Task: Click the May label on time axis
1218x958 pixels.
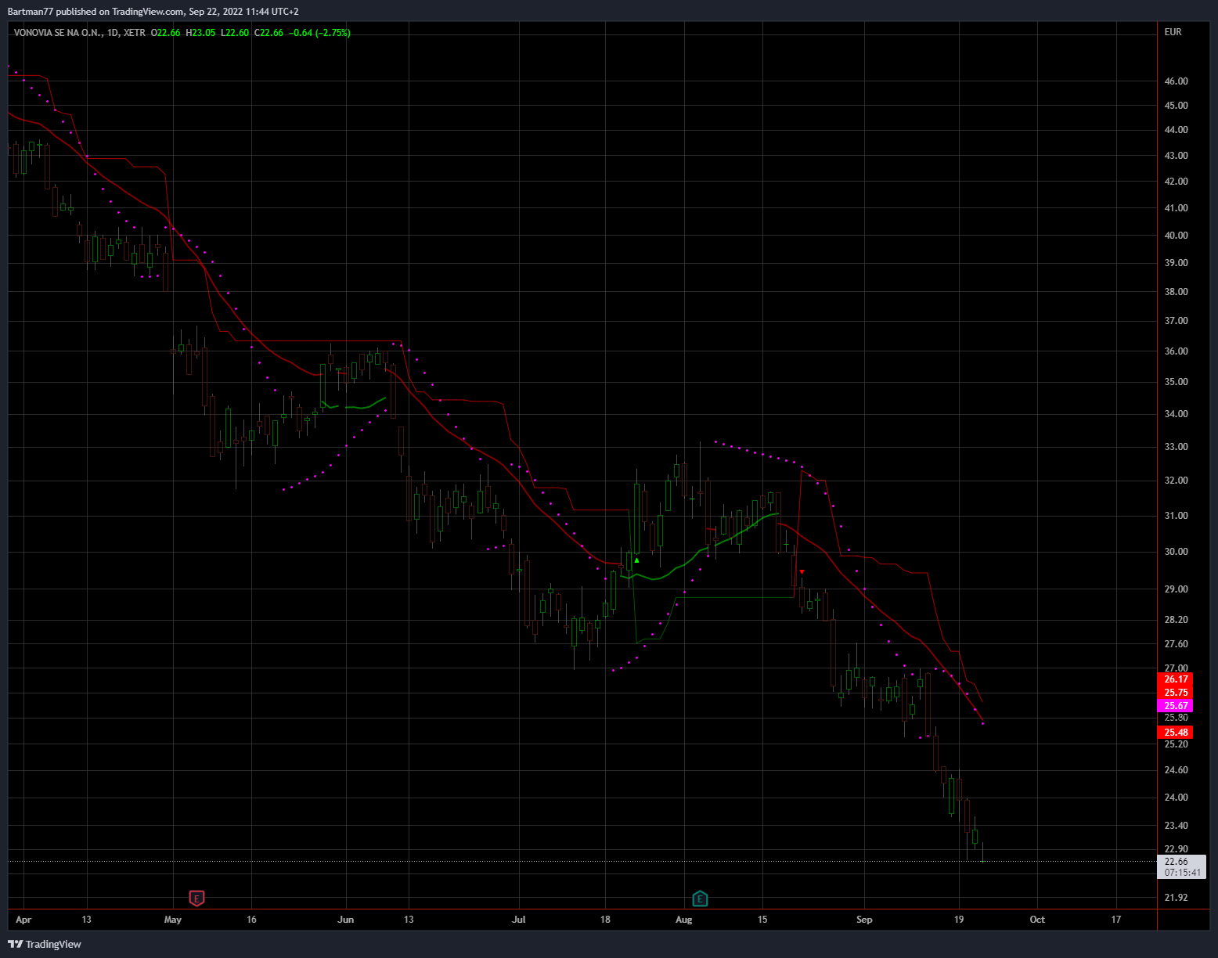Action: point(173,920)
